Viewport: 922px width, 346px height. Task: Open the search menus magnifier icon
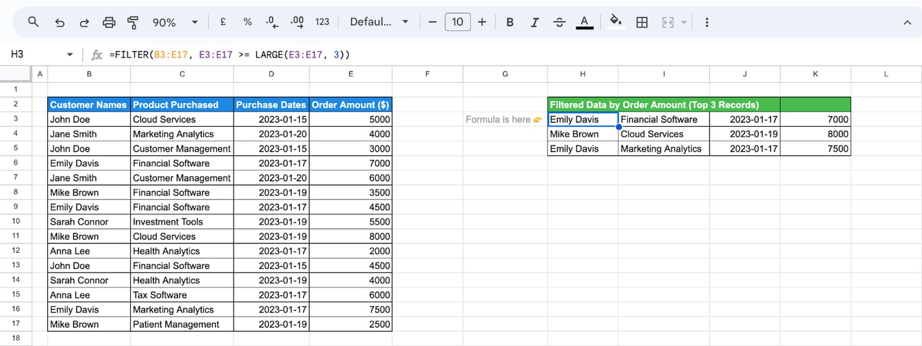tap(33, 22)
